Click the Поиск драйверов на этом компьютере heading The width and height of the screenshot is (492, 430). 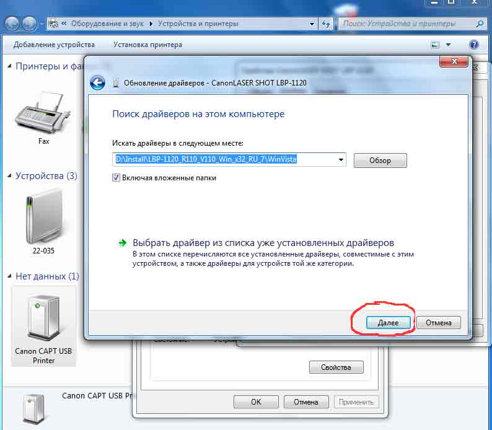[x=198, y=114]
